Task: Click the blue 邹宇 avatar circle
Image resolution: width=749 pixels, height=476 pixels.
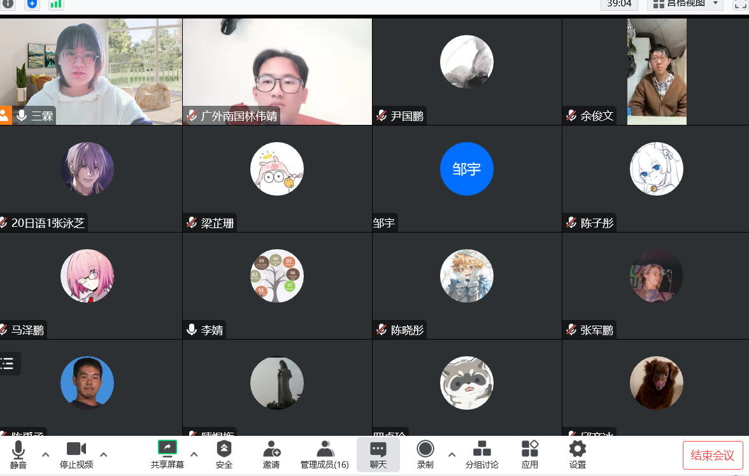Action: pos(467,169)
